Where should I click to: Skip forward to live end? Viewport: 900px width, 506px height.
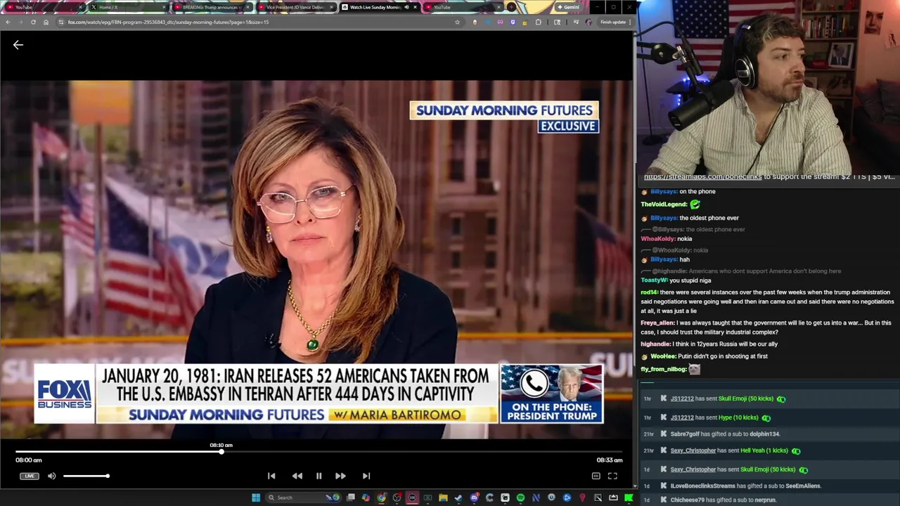click(x=366, y=476)
